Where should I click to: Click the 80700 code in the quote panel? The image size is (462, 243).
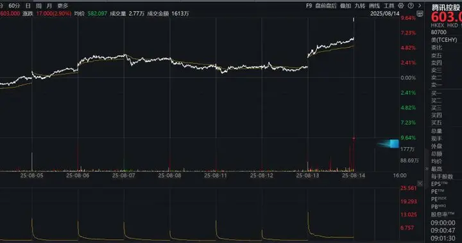click(438, 32)
